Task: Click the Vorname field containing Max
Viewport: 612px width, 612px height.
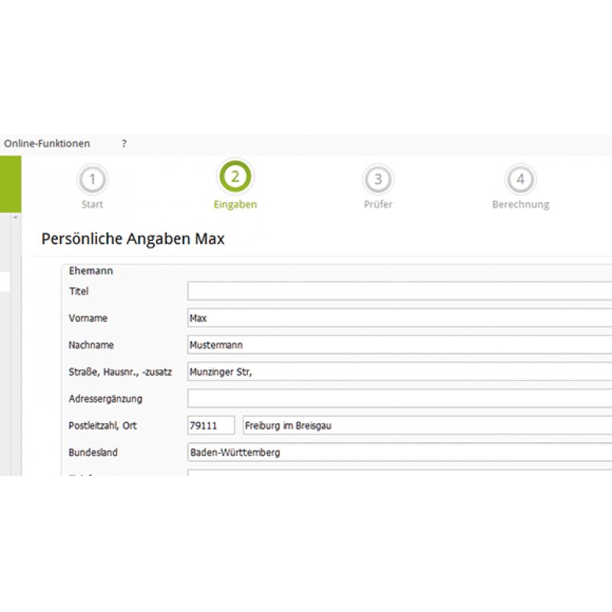Action: [x=344, y=318]
